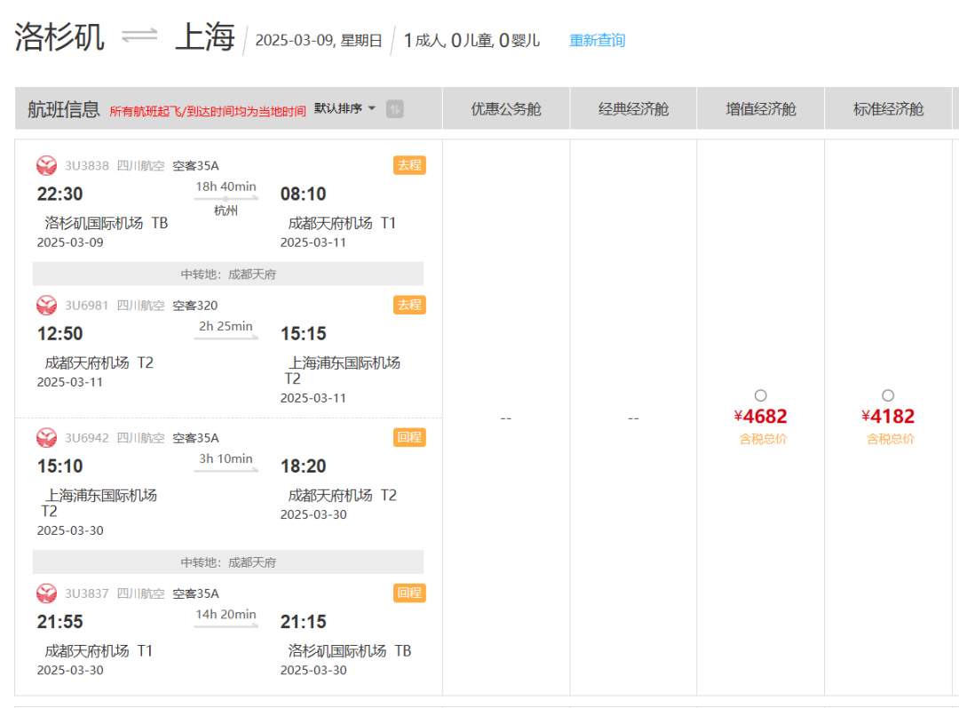
Task: Click the 经典经济舱 column header
Action: coord(633,109)
